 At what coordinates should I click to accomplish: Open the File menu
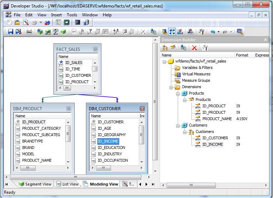point(17,15)
